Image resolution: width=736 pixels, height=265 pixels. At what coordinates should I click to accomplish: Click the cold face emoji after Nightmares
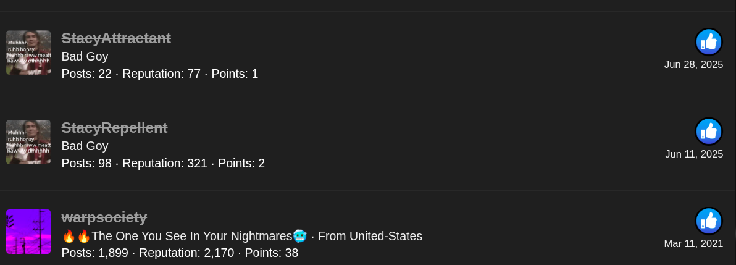[x=299, y=236]
